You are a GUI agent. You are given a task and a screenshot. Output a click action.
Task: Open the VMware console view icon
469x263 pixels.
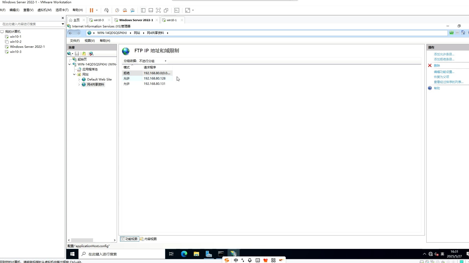177,10
